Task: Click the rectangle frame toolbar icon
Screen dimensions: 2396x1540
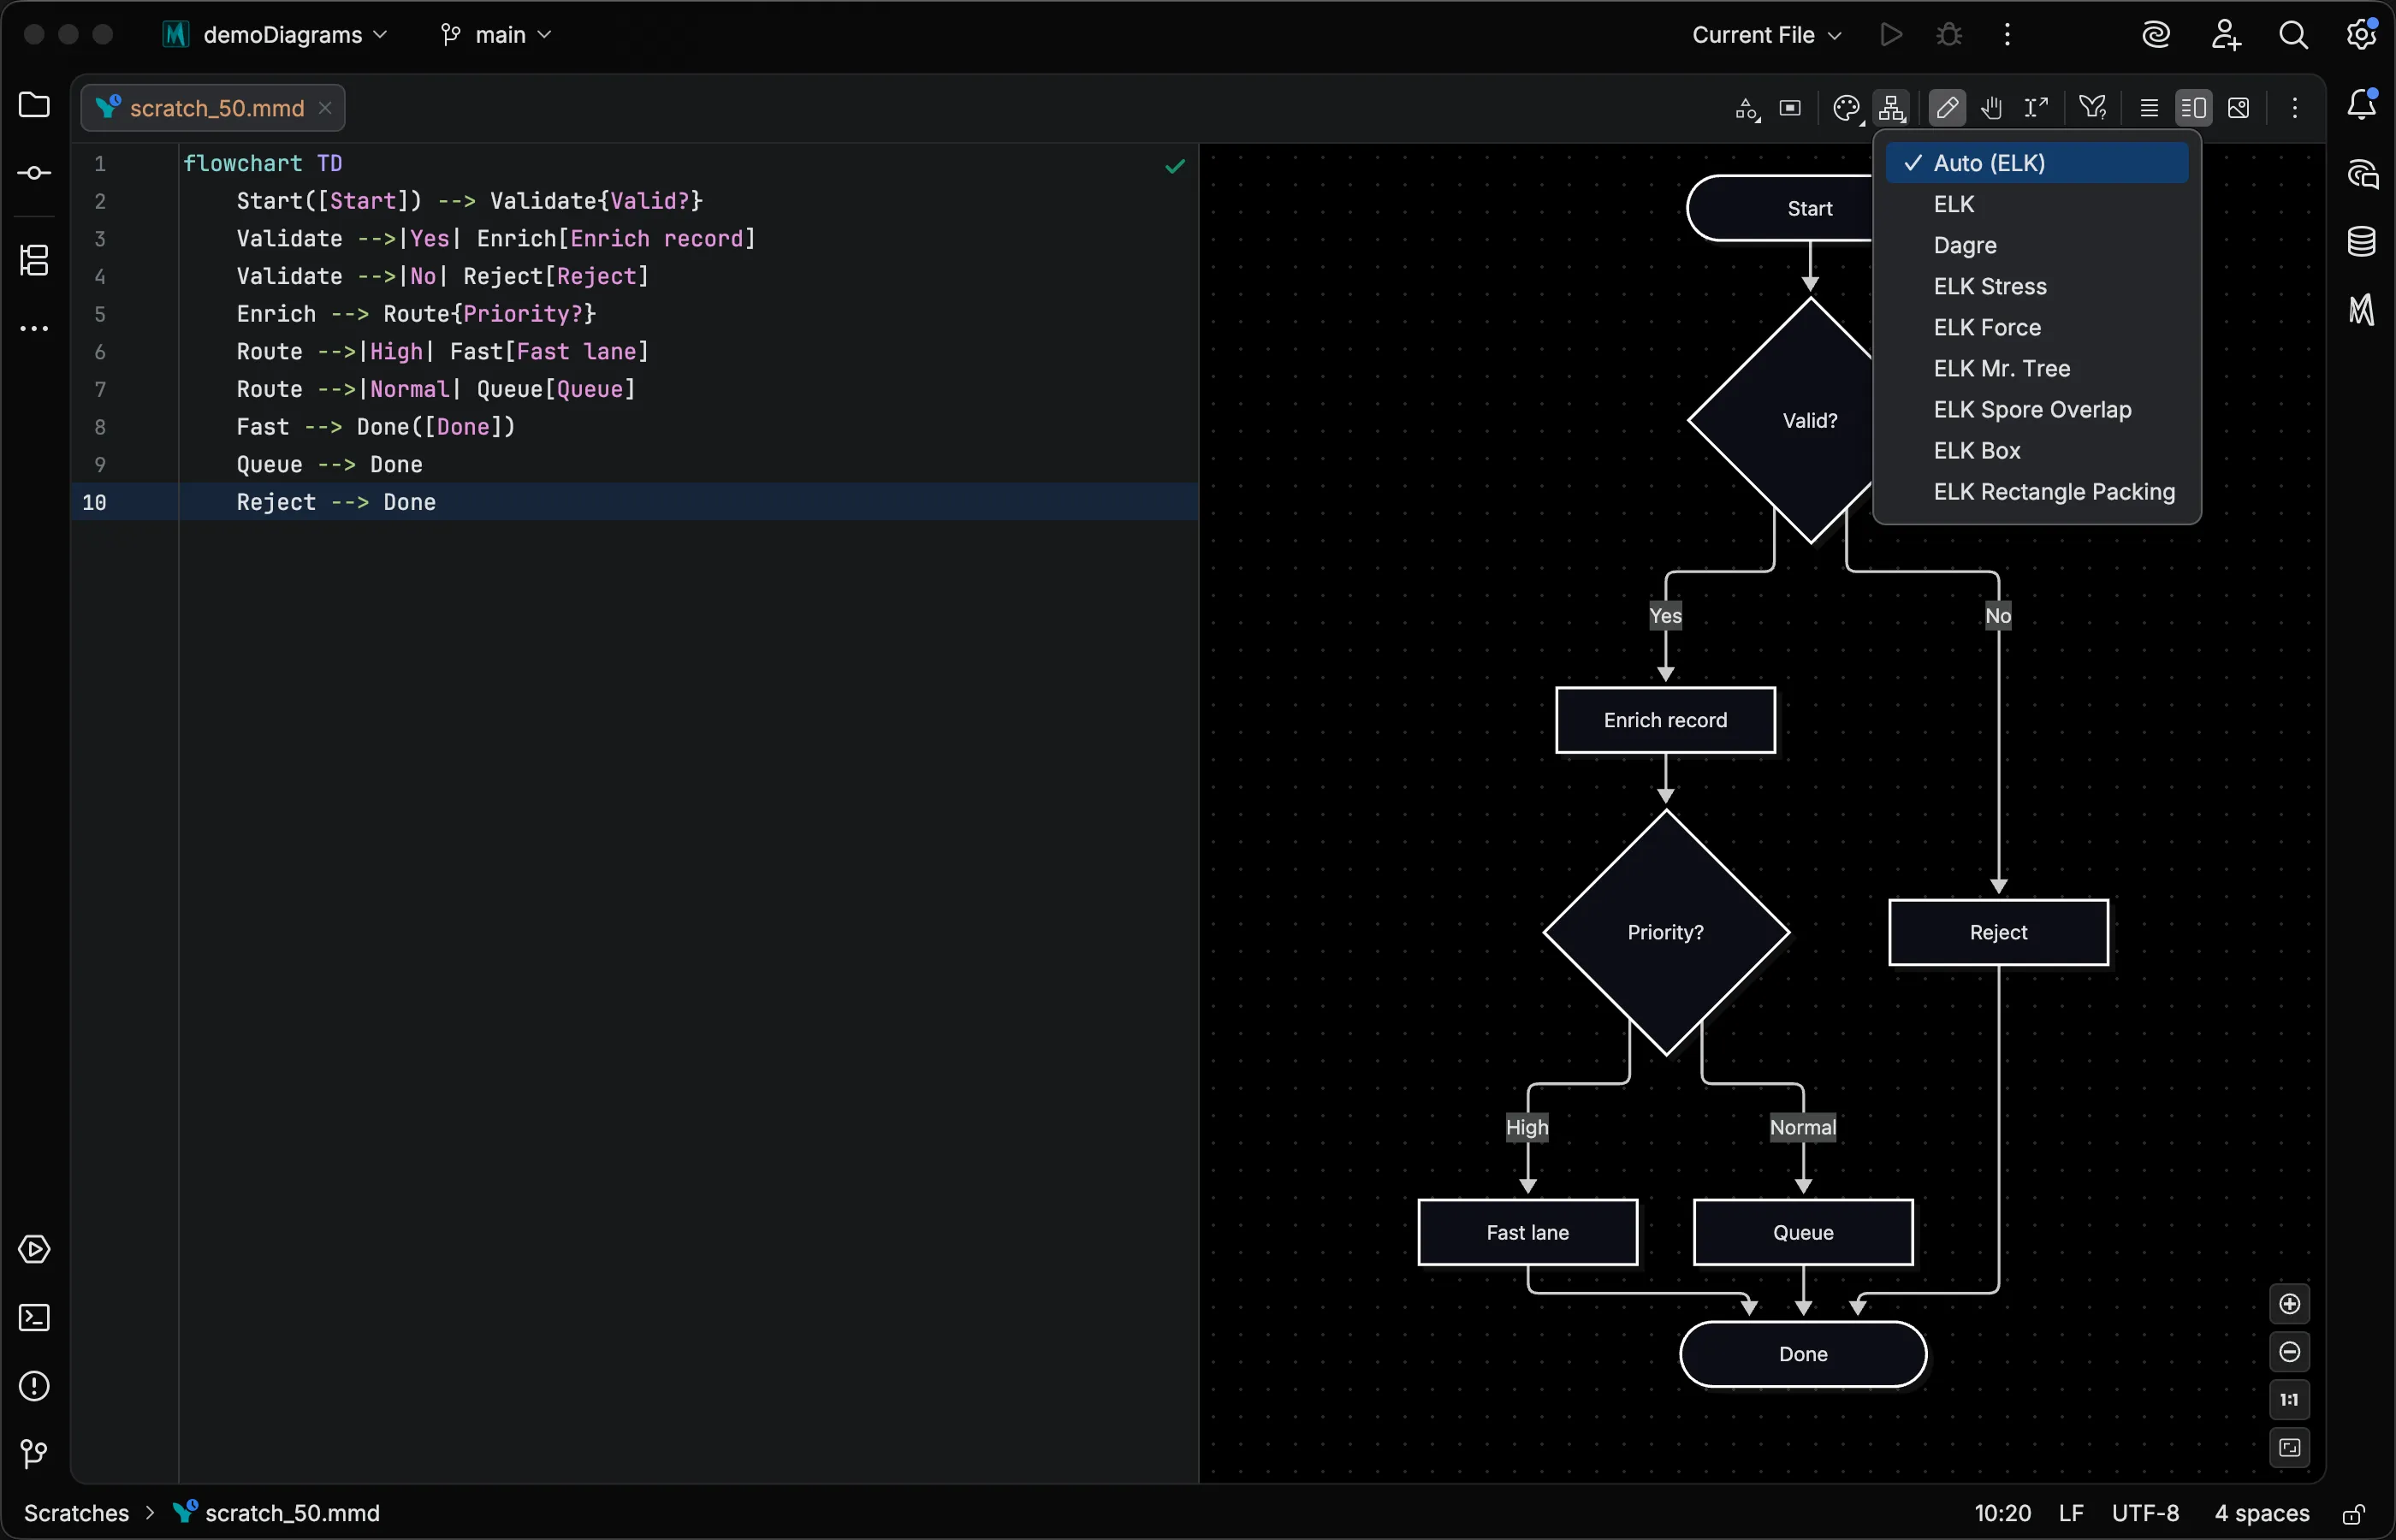Action: tap(1790, 108)
